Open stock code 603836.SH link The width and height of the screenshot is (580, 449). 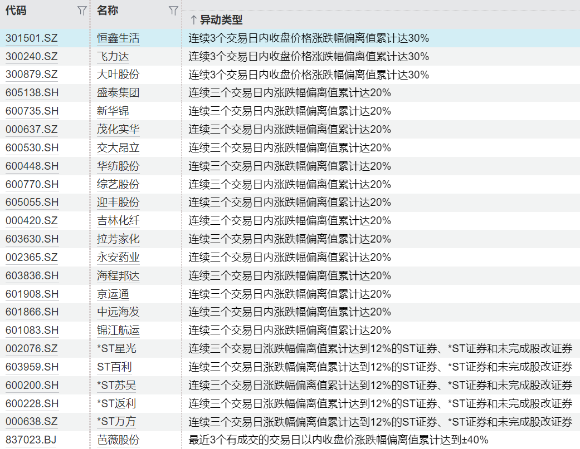tap(32, 276)
